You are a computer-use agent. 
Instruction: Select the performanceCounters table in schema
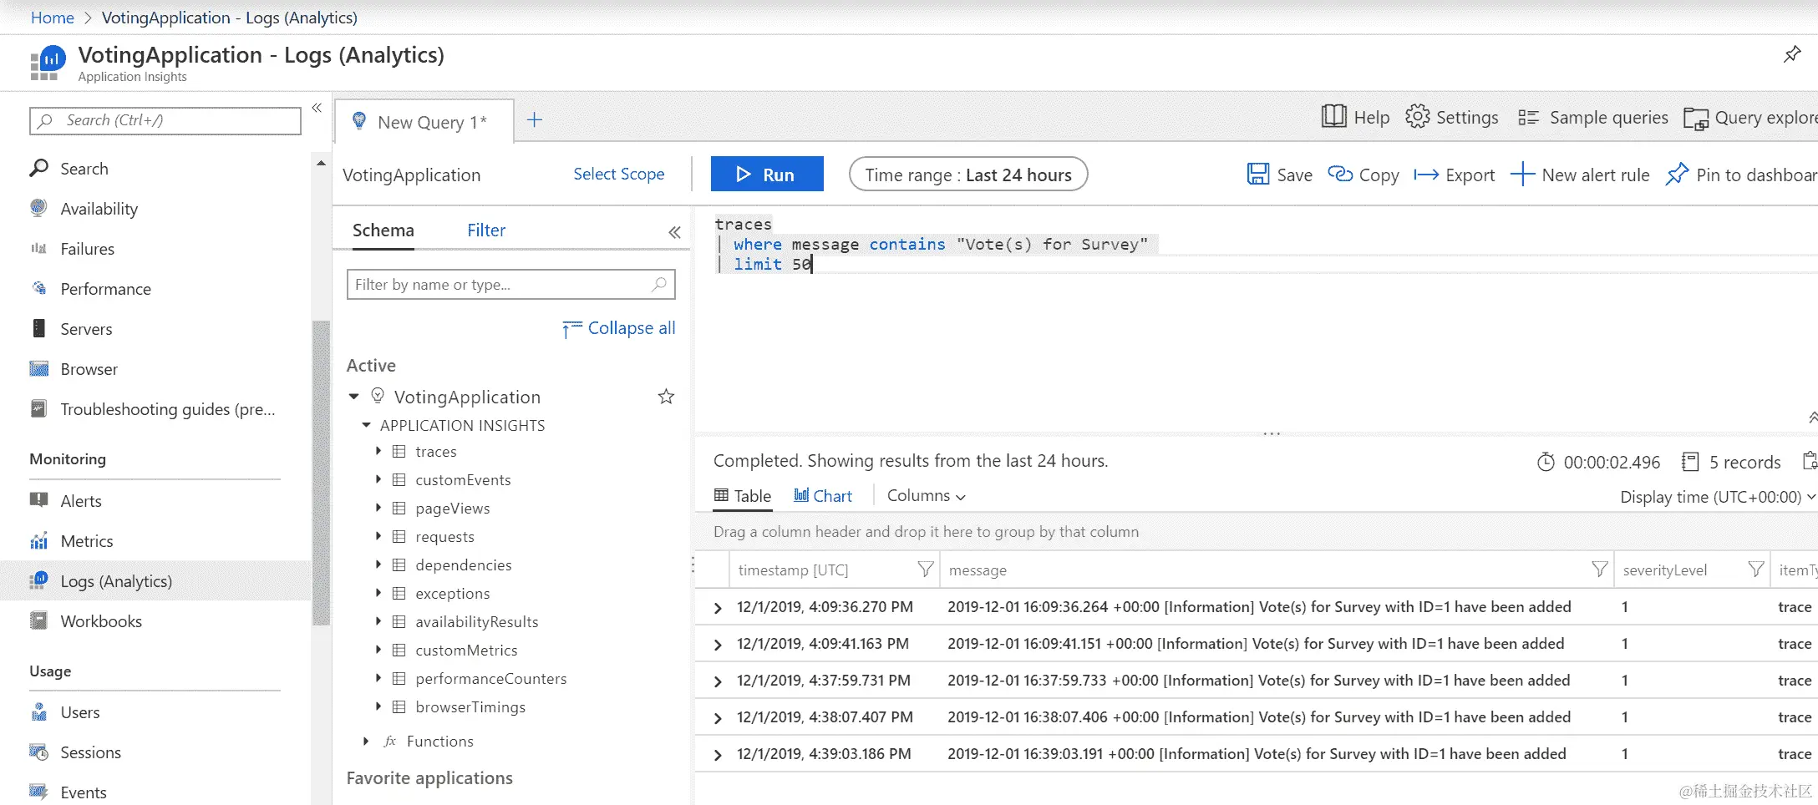click(x=491, y=679)
